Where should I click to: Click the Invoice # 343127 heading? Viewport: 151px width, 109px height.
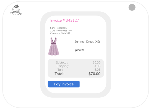[64, 20]
